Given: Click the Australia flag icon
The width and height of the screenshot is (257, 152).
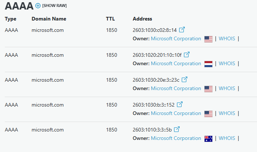Looking at the screenshot, I should click(x=208, y=138).
